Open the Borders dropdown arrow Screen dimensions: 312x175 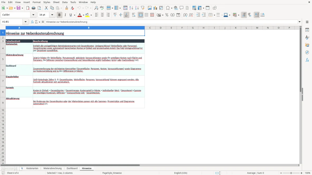coord(214,15)
